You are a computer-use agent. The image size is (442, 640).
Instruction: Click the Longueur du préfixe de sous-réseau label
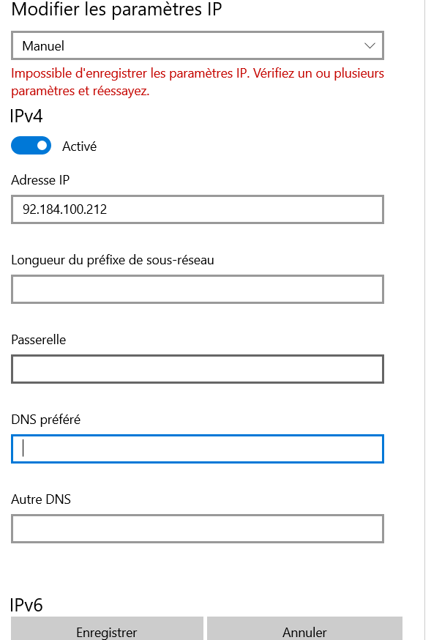[x=113, y=259]
